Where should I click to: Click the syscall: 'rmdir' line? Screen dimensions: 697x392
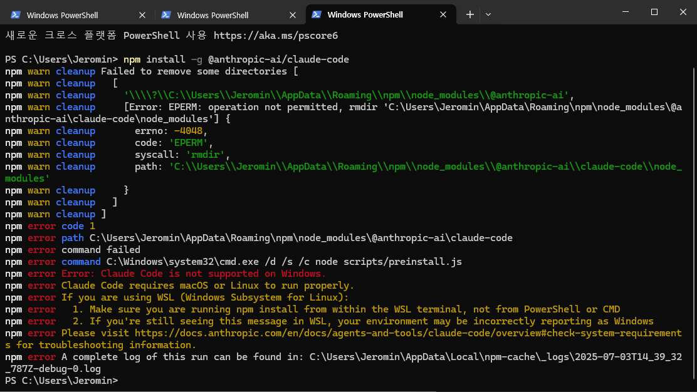tap(182, 155)
